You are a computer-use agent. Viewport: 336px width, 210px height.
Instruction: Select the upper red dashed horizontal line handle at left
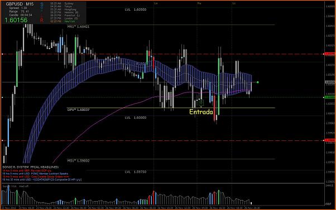2,54
